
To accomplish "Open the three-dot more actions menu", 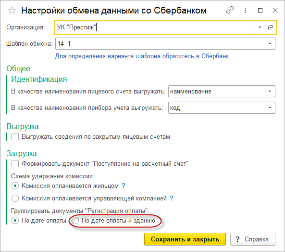I will (x=246, y=11).
